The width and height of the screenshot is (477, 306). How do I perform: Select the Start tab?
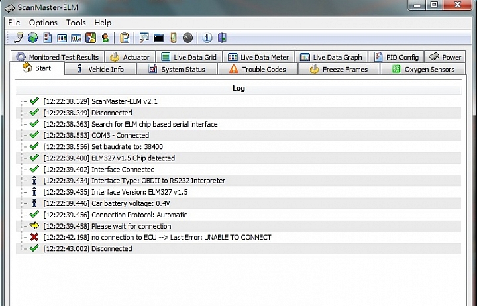tap(37, 68)
